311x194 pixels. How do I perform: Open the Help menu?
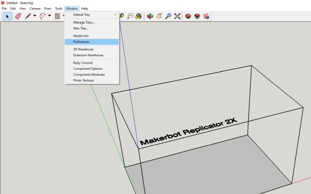[84, 8]
